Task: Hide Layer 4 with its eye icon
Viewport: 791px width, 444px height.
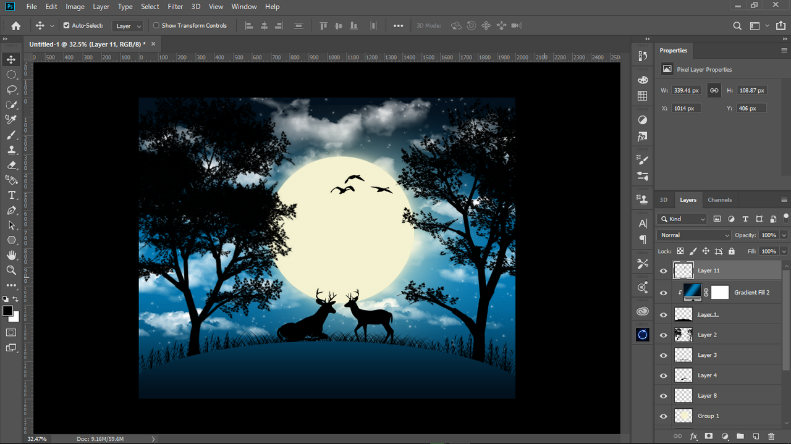Action: tap(664, 375)
